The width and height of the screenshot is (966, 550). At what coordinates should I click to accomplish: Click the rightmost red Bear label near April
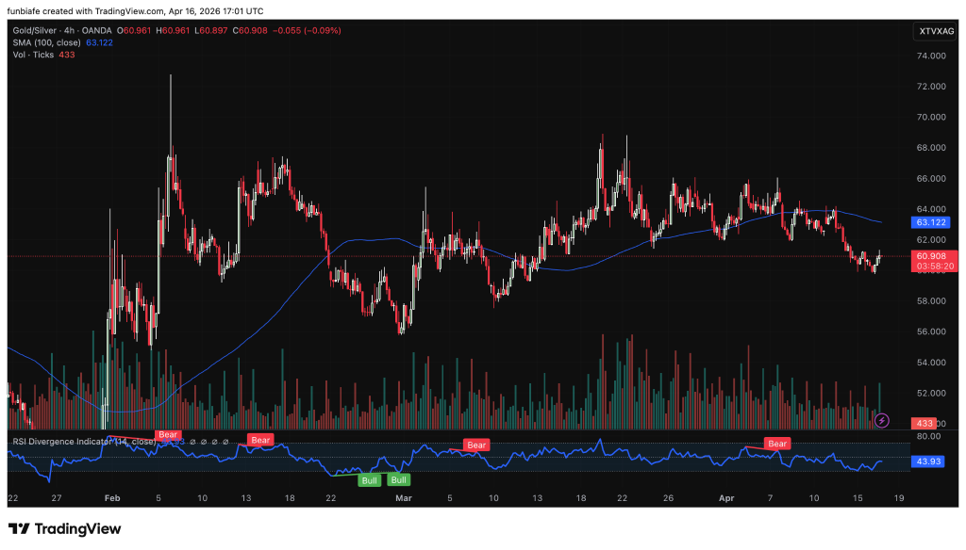(x=777, y=443)
